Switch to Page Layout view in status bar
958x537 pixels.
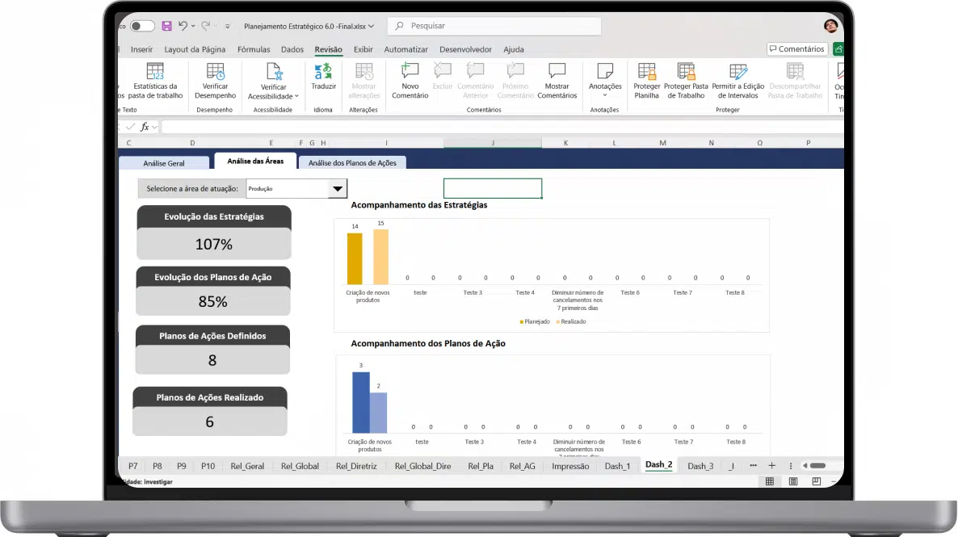coord(793,481)
